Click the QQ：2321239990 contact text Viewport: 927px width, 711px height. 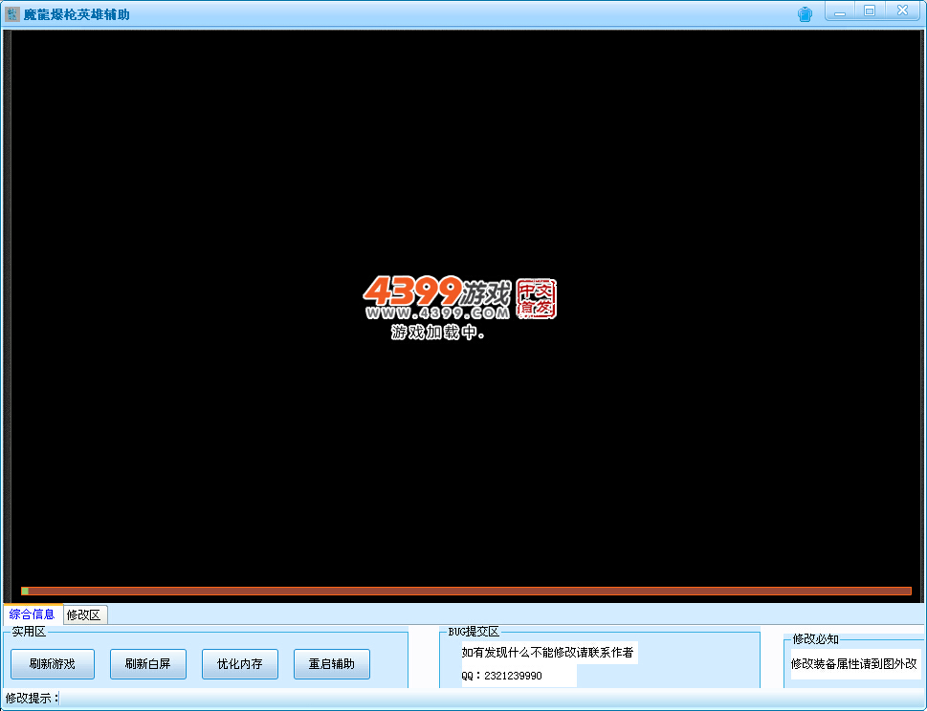tap(502, 676)
